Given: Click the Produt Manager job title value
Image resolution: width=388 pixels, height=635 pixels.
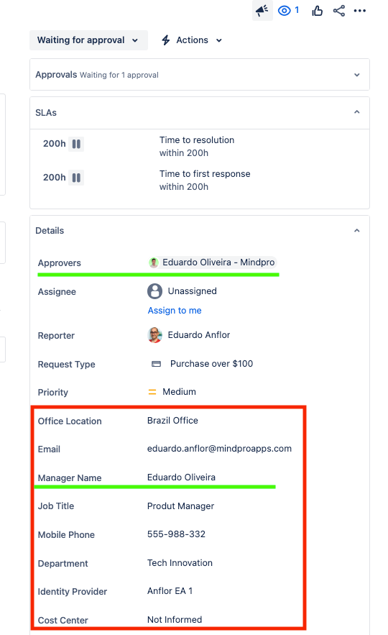Looking at the screenshot, I should click(x=180, y=506).
